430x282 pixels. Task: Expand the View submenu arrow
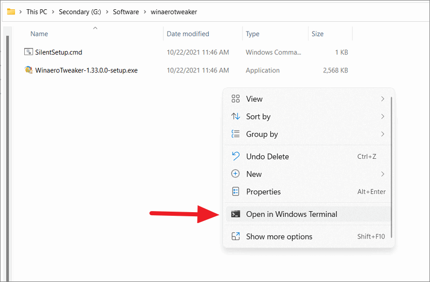tap(382, 99)
